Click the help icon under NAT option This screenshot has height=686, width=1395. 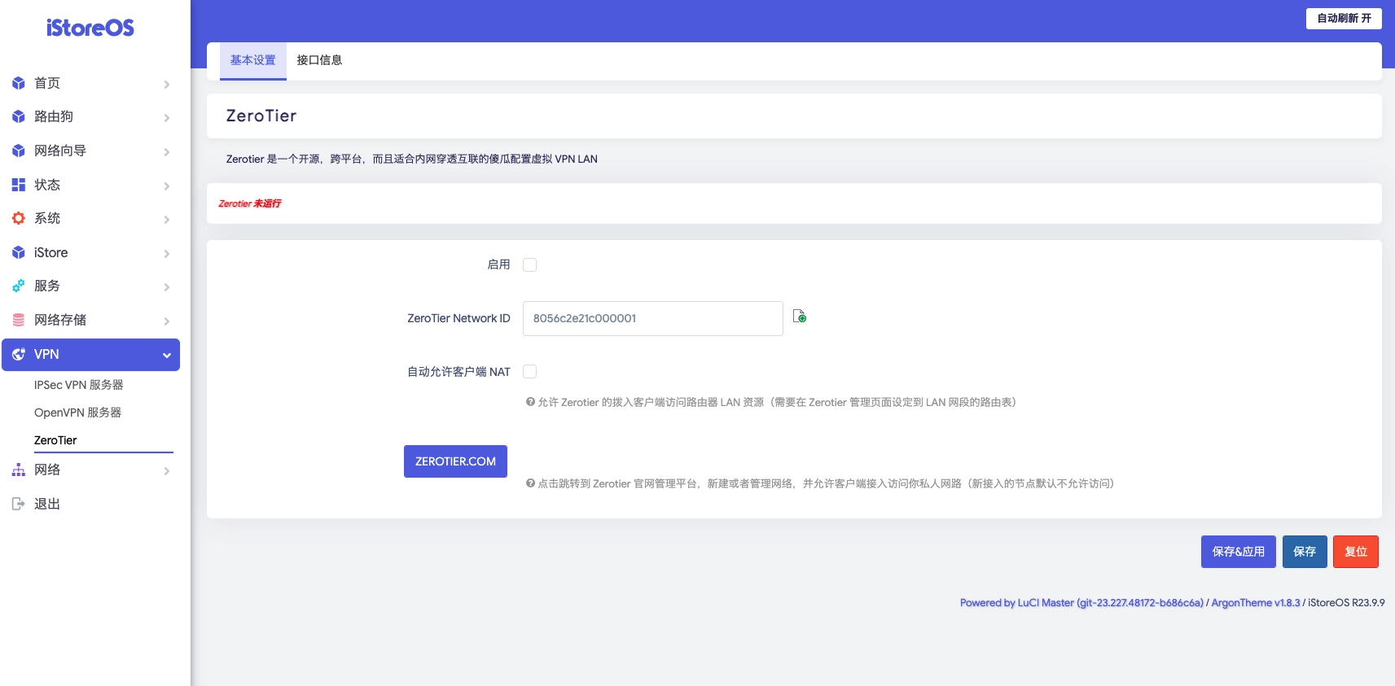(x=530, y=402)
